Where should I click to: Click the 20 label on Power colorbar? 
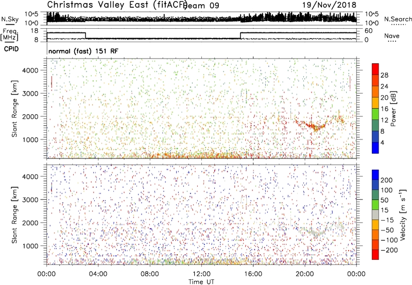point(384,98)
